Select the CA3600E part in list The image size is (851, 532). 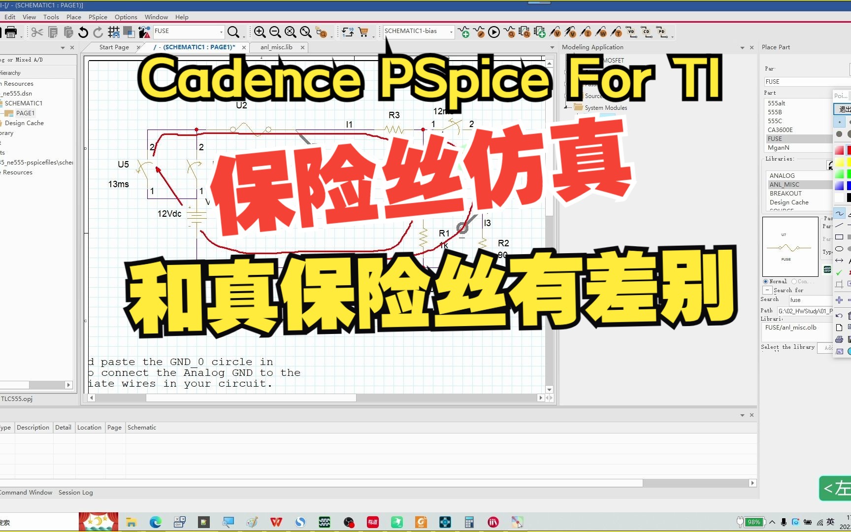[x=780, y=130]
